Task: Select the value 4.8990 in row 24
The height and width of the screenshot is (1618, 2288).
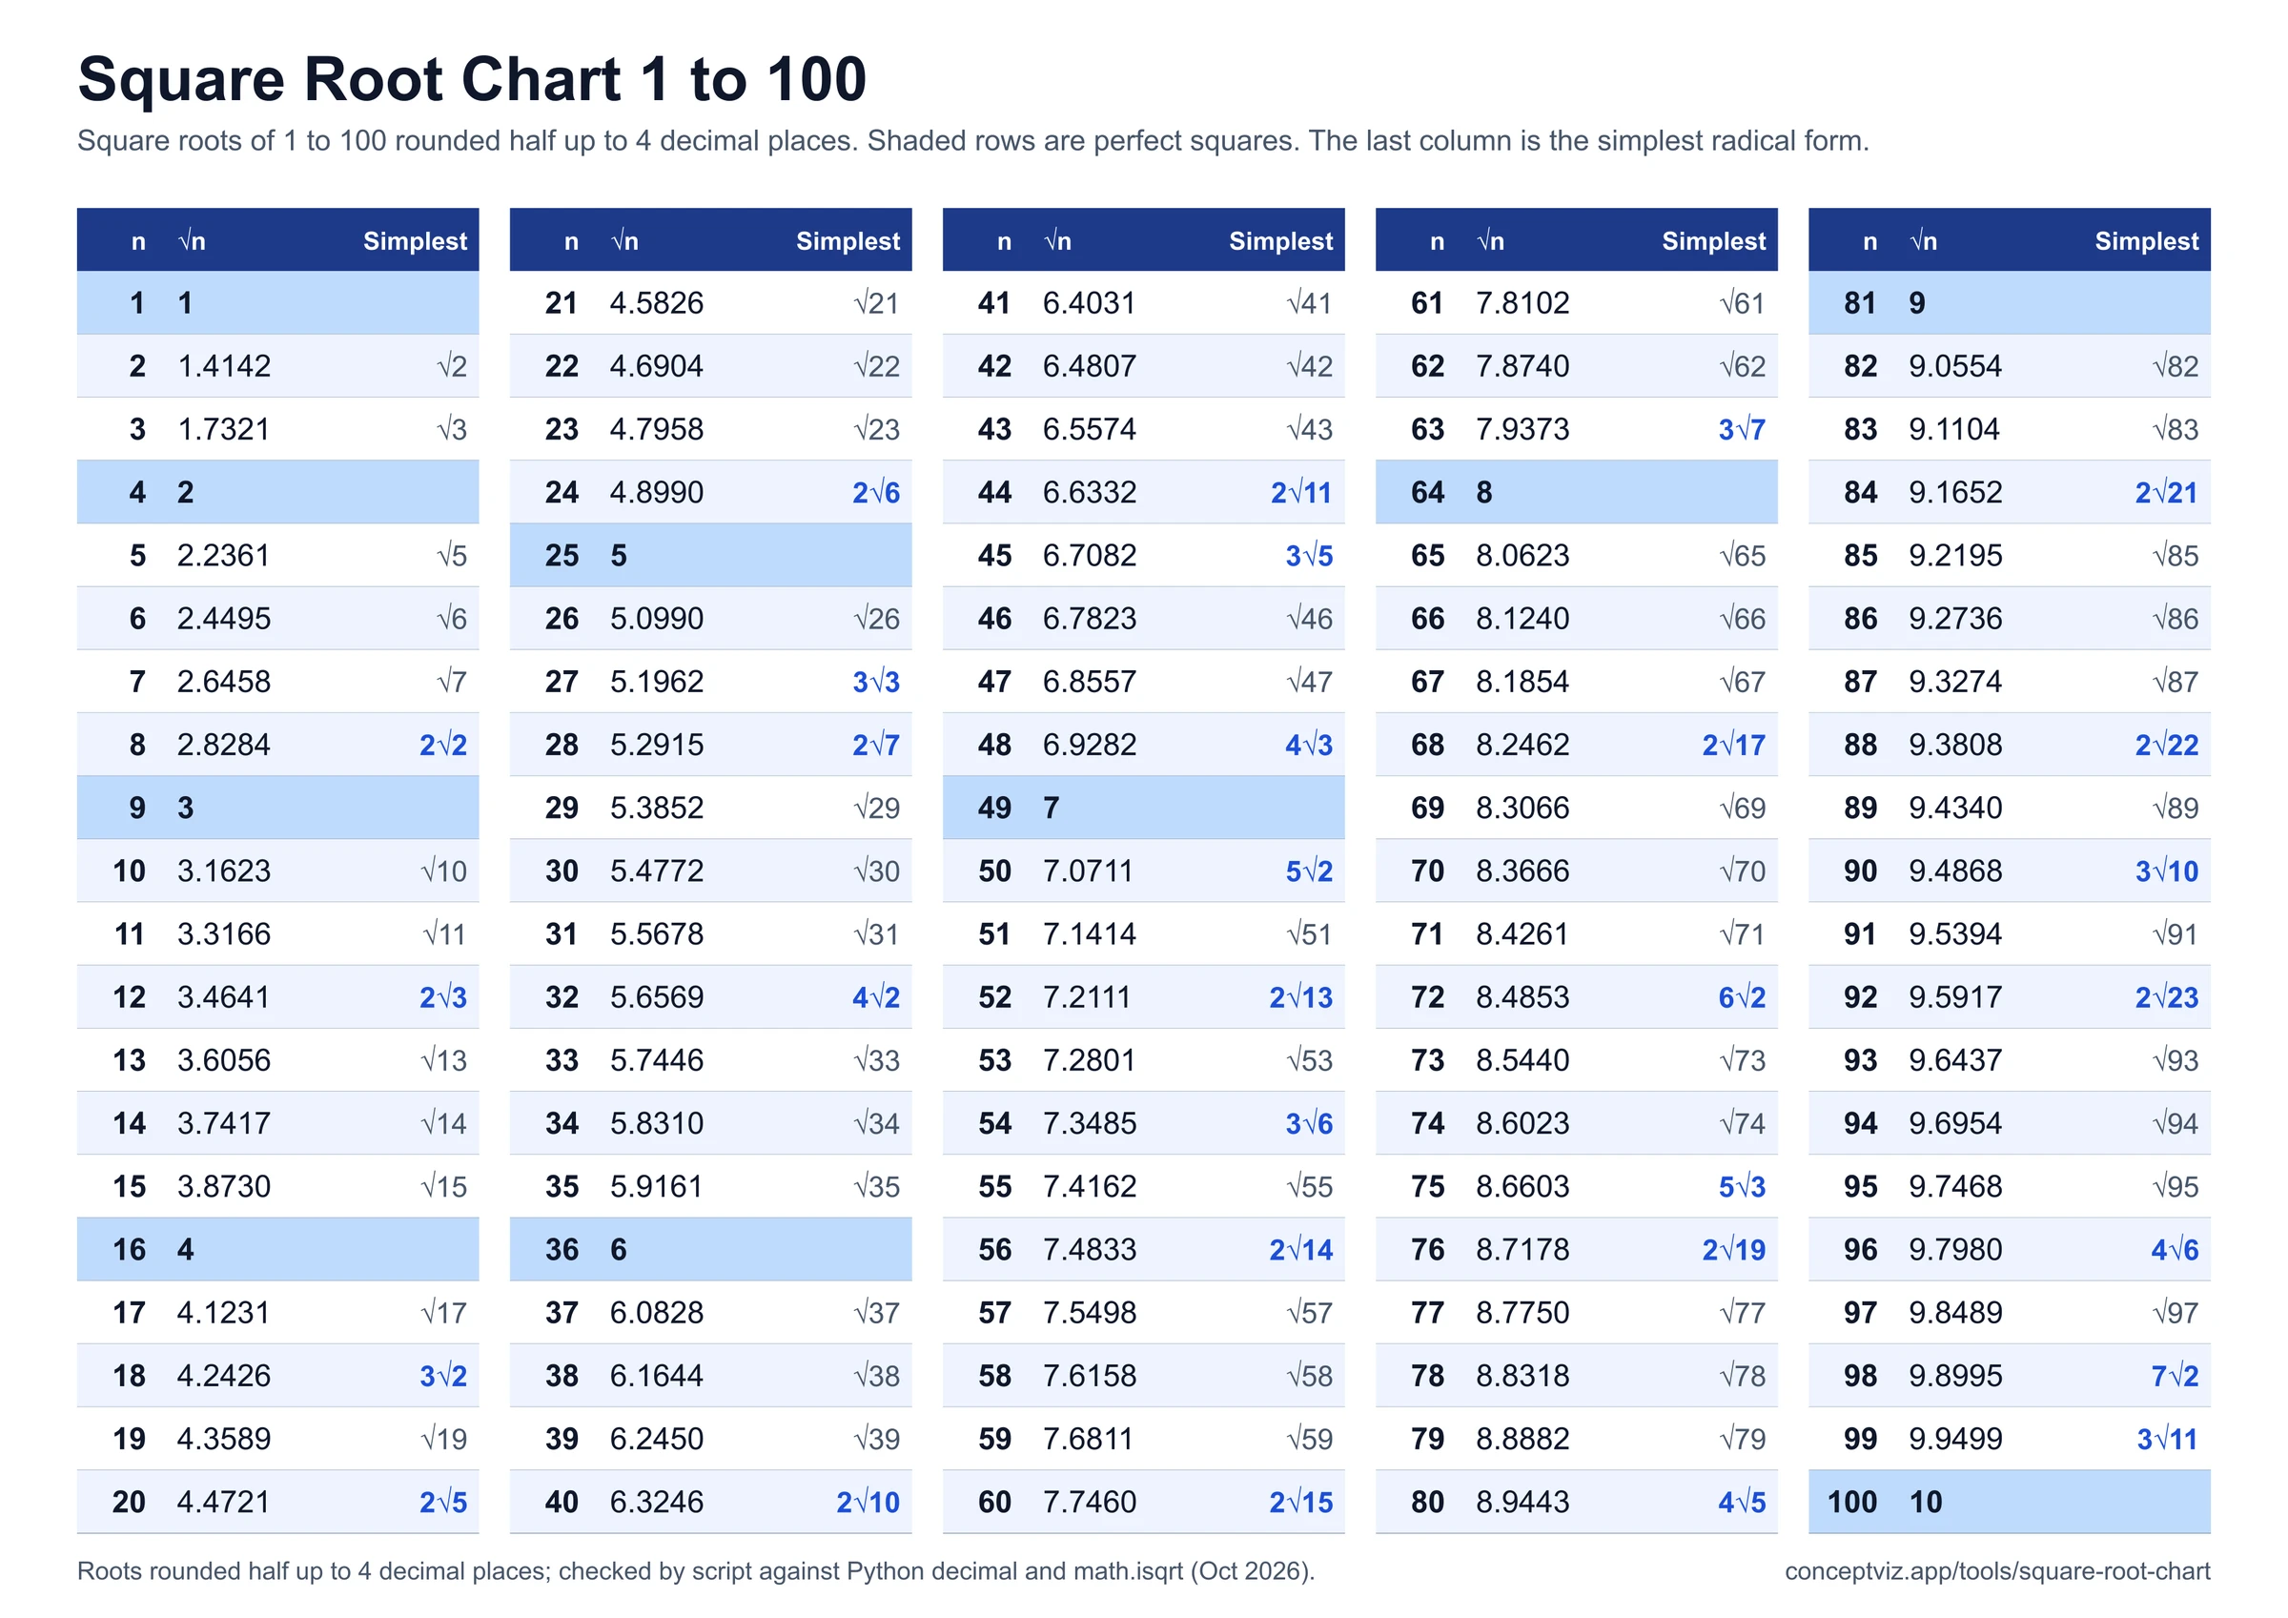Action: (x=657, y=493)
